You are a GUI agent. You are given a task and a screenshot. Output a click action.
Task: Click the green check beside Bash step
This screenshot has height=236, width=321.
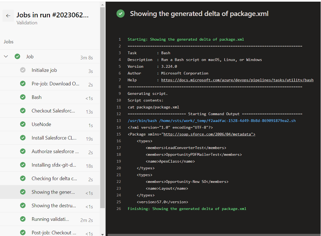point(23,97)
